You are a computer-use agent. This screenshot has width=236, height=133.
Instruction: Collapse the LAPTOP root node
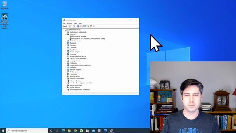[63, 30]
